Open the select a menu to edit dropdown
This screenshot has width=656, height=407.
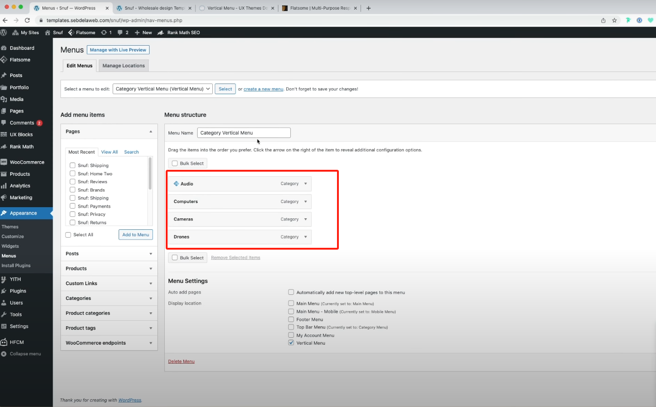[162, 89]
